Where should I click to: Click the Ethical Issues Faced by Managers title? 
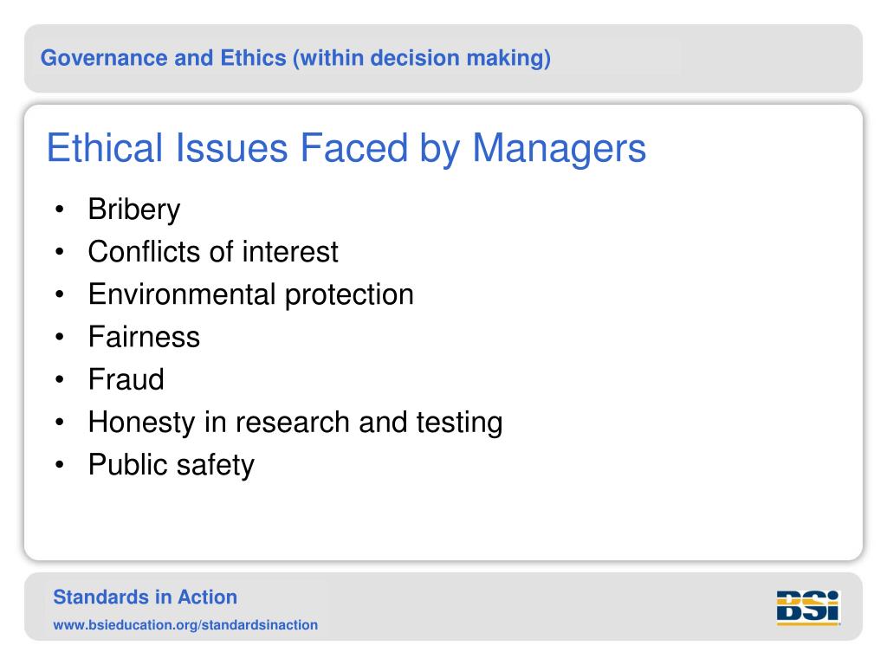[346, 149]
